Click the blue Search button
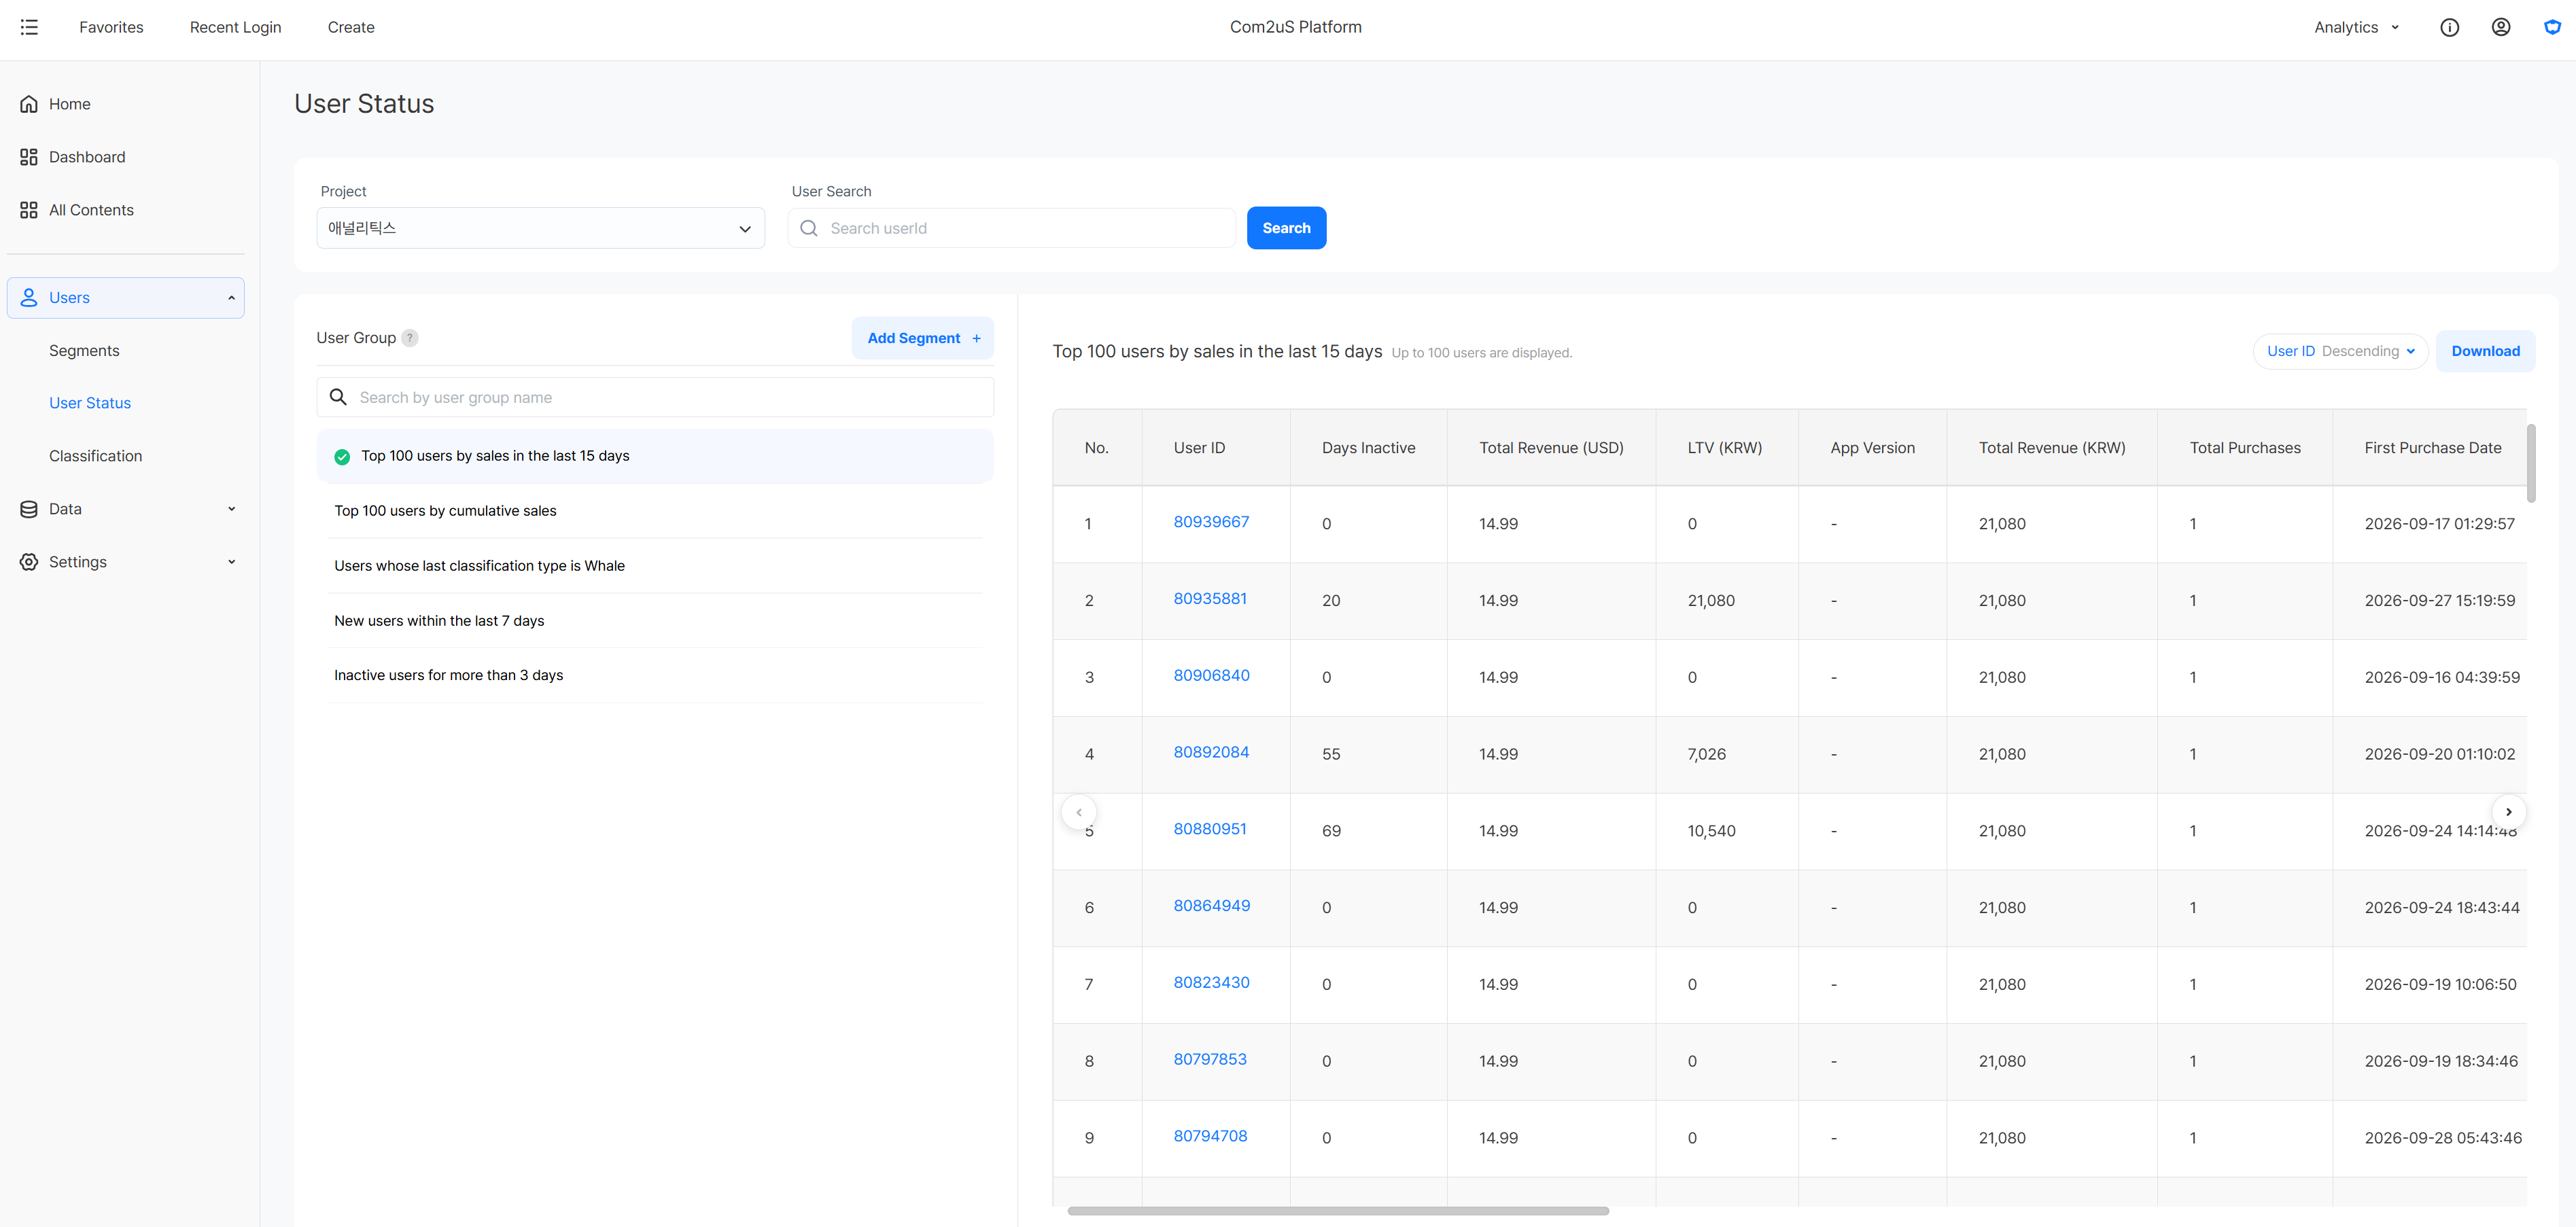Viewport: 2576px width, 1227px height. pos(1286,228)
